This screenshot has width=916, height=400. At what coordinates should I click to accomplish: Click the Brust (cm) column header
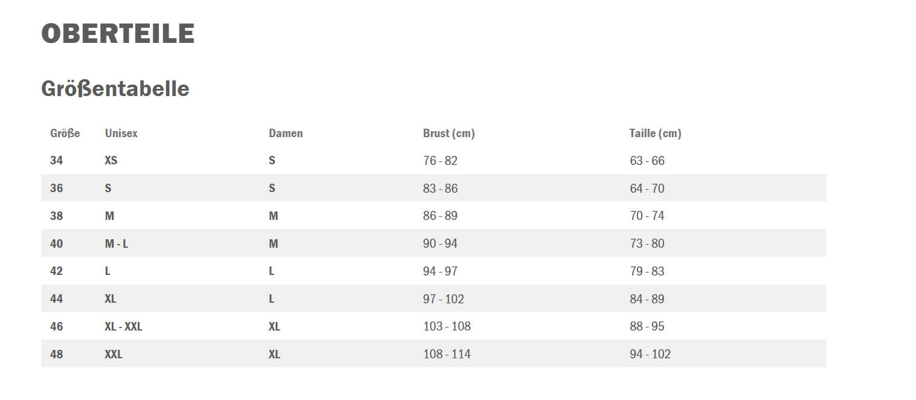[x=449, y=134]
